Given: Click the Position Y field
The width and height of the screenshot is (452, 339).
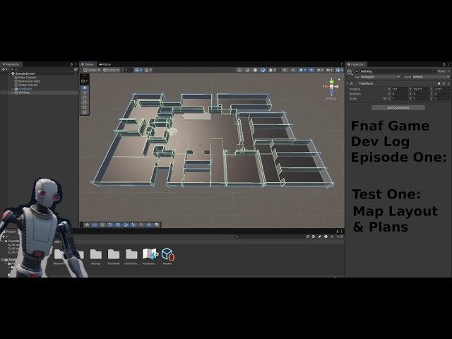Looking at the screenshot, I should [421, 90].
